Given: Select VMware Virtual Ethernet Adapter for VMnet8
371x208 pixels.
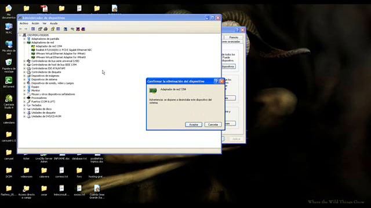Looking at the screenshot, I should pyautogui.click(x=60, y=57).
